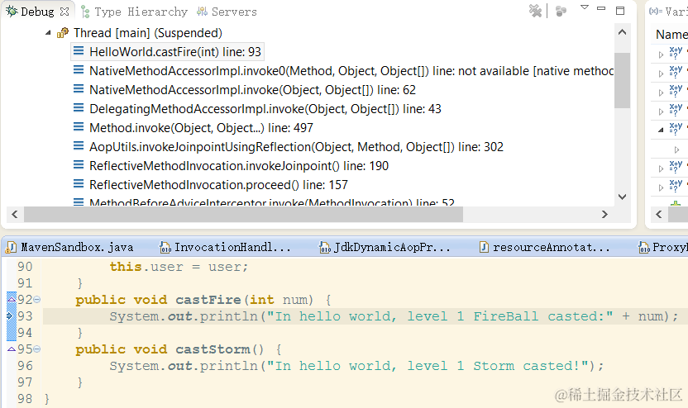Screen dimensions: 688x408
Task: Switch to the Debug view tab
Action: point(37,12)
